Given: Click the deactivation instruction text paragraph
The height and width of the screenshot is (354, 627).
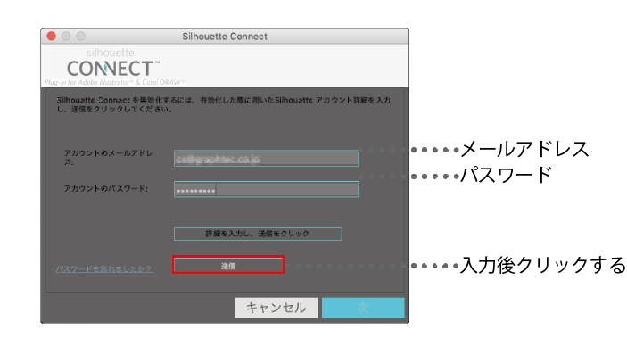Looking at the screenshot, I should tap(223, 104).
